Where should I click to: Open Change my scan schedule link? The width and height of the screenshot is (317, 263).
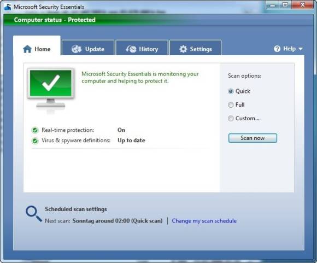(x=204, y=221)
